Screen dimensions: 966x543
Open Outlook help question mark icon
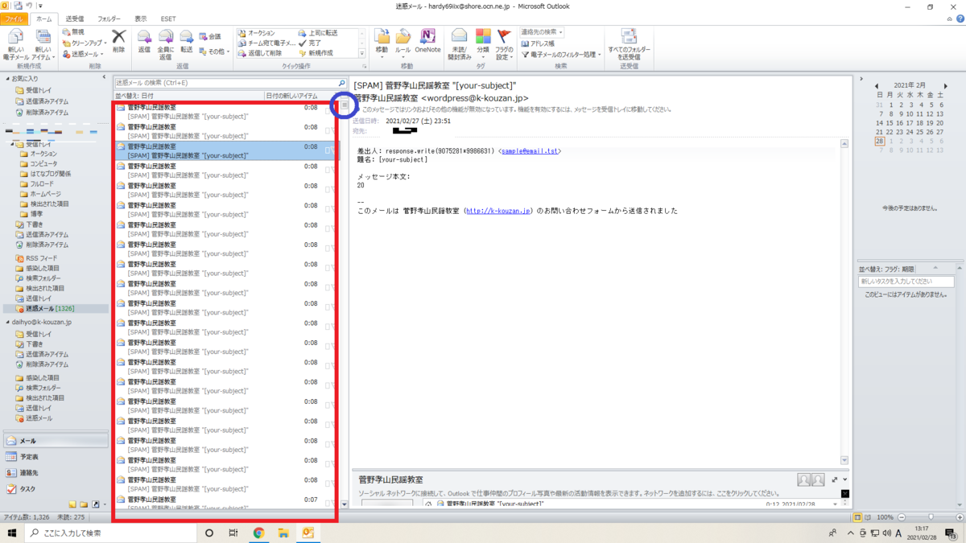[x=959, y=19]
